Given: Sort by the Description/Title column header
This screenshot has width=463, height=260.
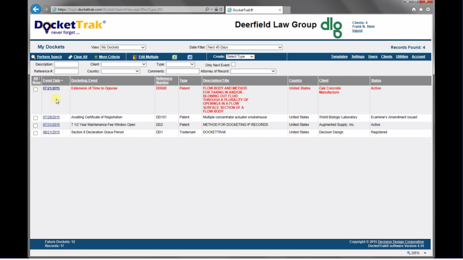Looking at the screenshot, I should click(x=216, y=81).
